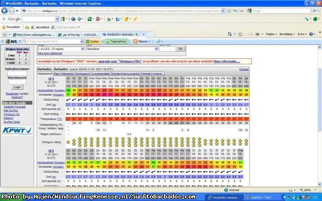Click the Zoeken button in AVG toolbar
Screen dimensions: 322x201
point(92,41)
